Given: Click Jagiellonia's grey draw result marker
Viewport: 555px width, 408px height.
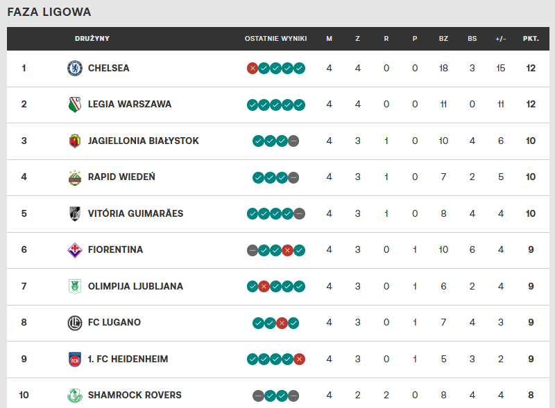Looking at the screenshot, I should click(293, 141).
